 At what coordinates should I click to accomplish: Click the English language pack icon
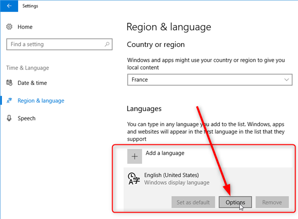tap(134, 178)
